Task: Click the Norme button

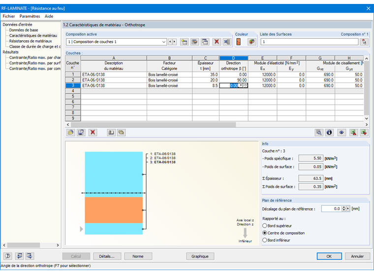Action: coord(138,256)
